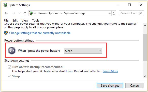Click the forward navigation arrow
The image size is (148, 92).
tap(14, 13)
